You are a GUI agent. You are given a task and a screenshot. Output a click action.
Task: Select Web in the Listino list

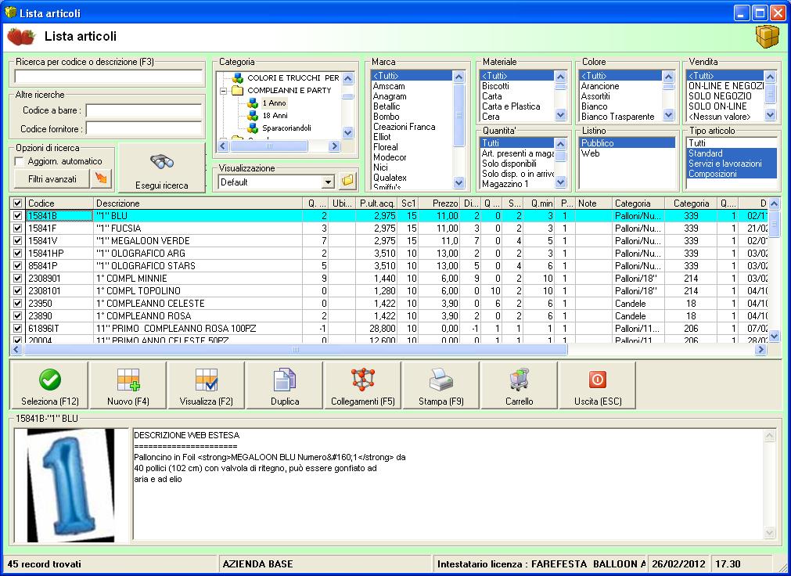(590, 154)
